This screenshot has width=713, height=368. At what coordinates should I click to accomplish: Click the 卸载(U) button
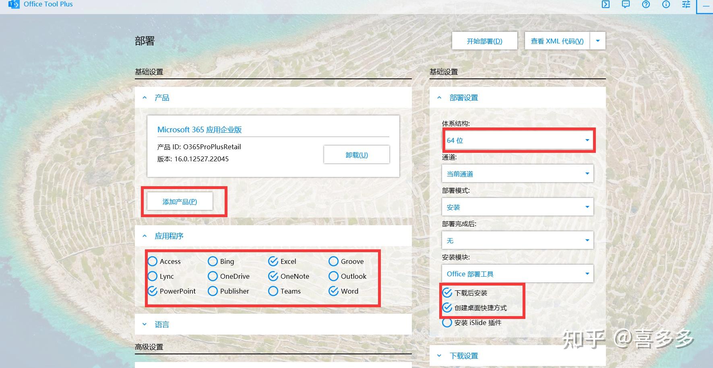pyautogui.click(x=357, y=155)
